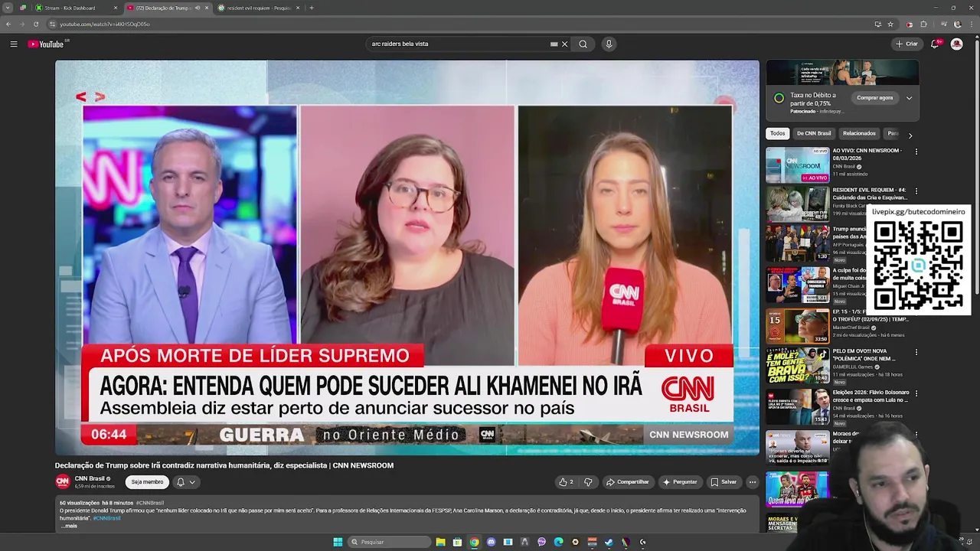Start voice search with the microphone icon
The width and height of the screenshot is (980, 551).
pyautogui.click(x=609, y=44)
